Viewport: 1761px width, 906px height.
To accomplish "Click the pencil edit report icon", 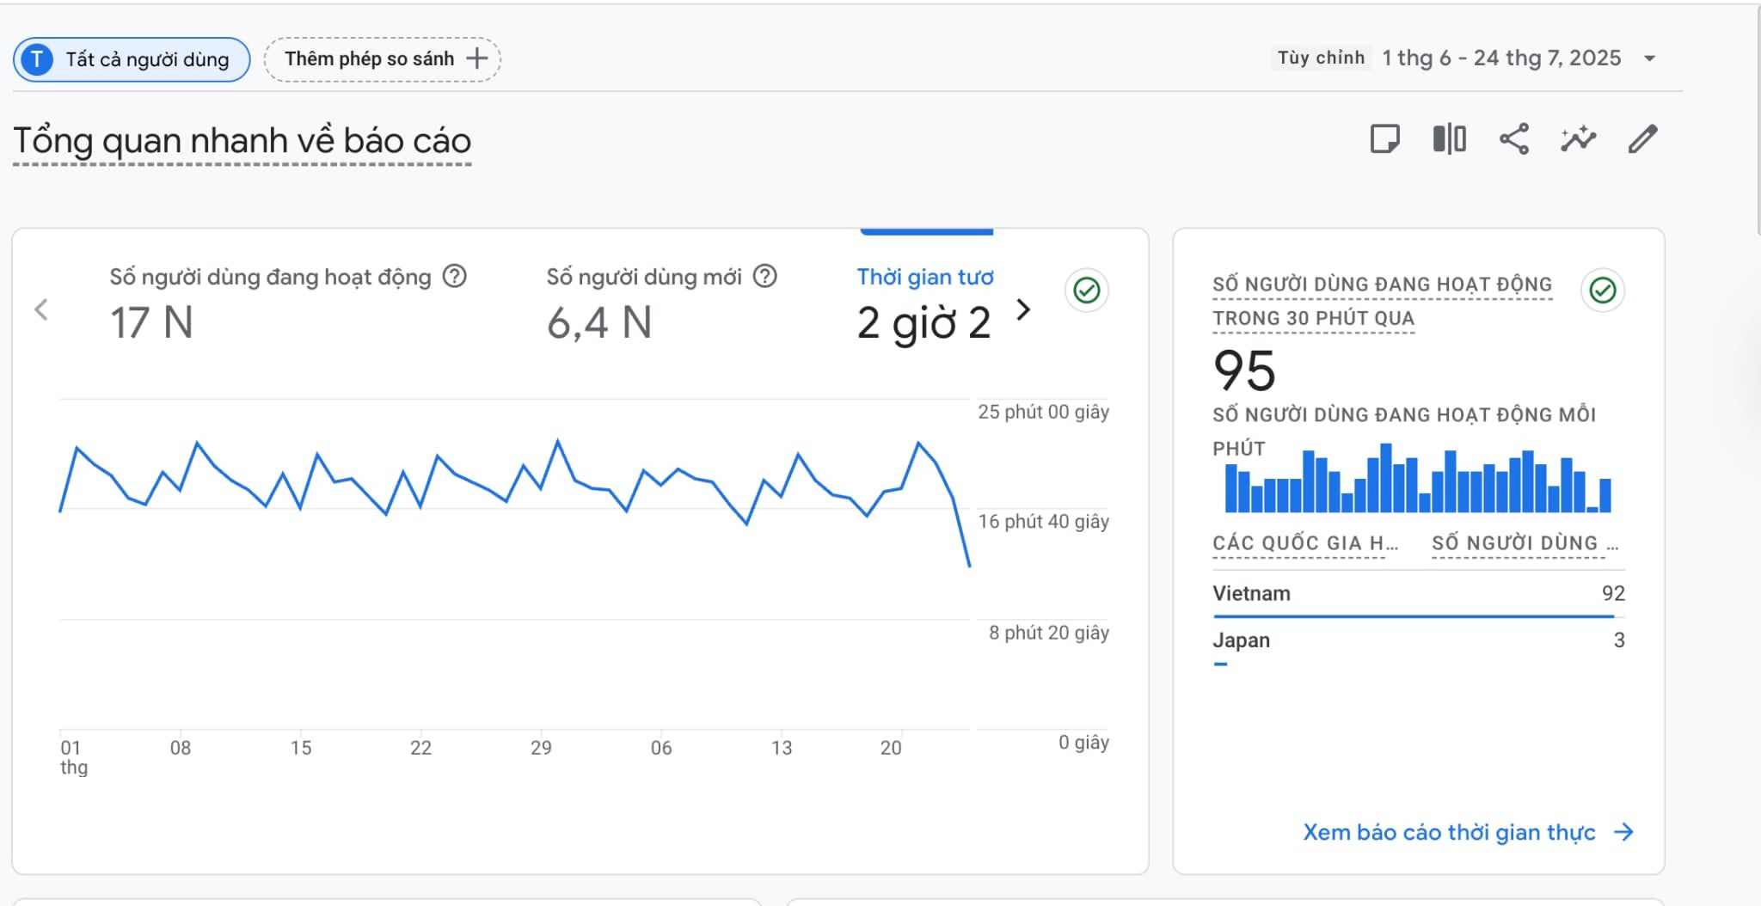I will [1642, 138].
